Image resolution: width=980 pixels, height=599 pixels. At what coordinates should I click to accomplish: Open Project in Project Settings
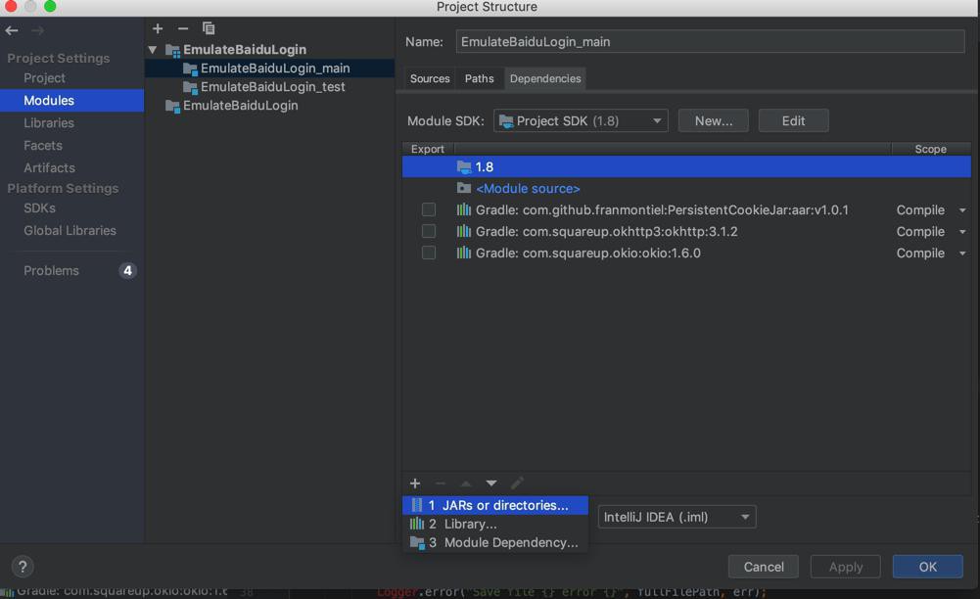(x=44, y=78)
